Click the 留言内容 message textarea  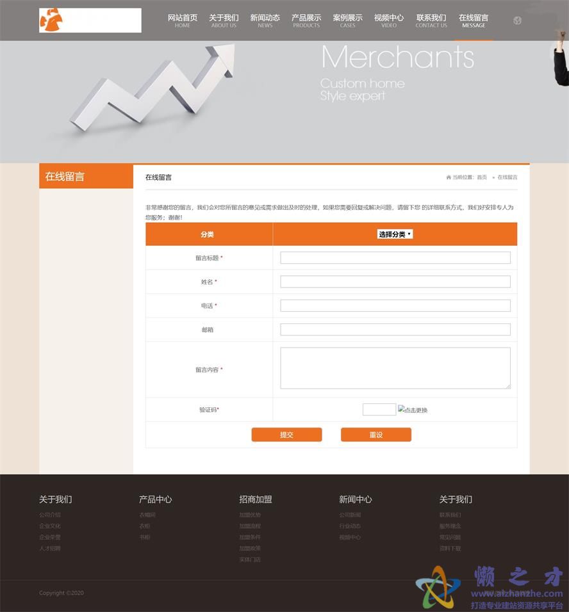[395, 368]
